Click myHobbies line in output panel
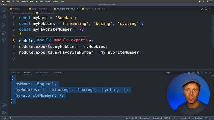The width and height of the screenshot is (214, 120). (x=72, y=90)
